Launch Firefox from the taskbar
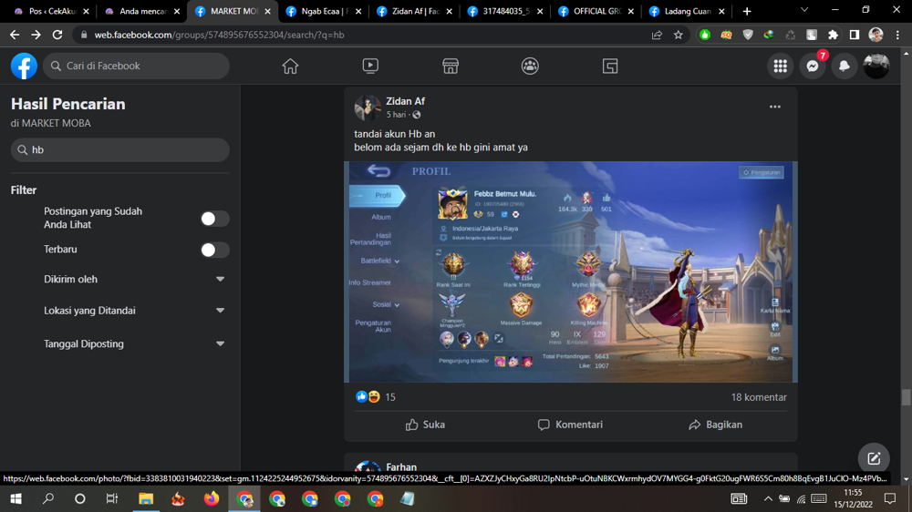Image resolution: width=912 pixels, height=512 pixels. (x=212, y=498)
